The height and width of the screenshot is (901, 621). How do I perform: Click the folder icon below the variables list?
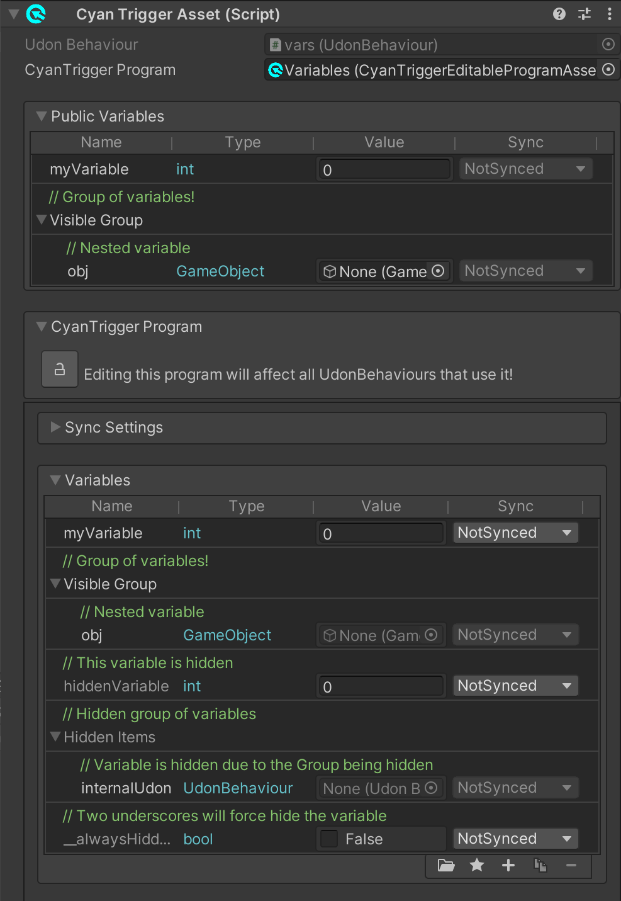pos(446,865)
